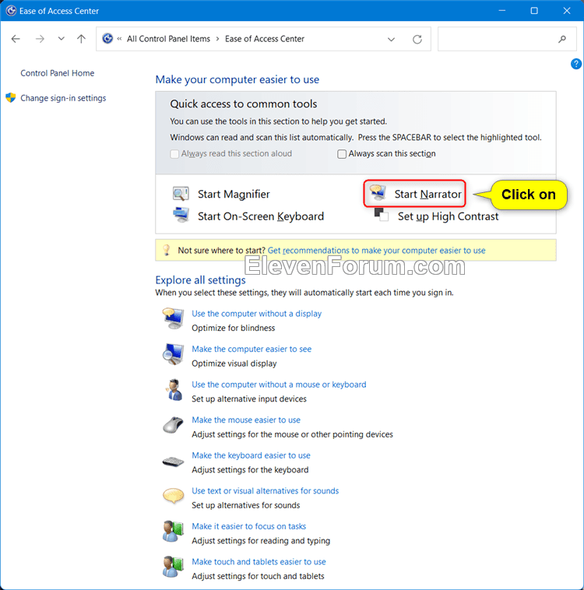Select 'All Control Panel Items' breadcrumb
This screenshot has width=584, height=590.
coord(168,39)
